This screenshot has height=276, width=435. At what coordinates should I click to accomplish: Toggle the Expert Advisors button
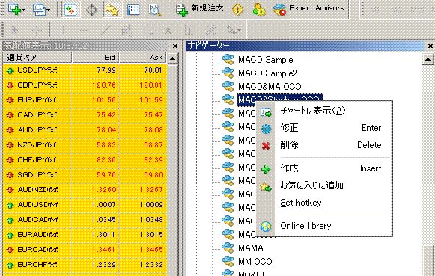click(x=308, y=9)
